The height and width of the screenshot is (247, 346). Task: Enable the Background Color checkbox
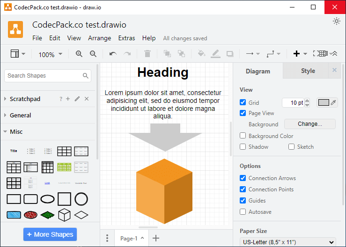243,135
